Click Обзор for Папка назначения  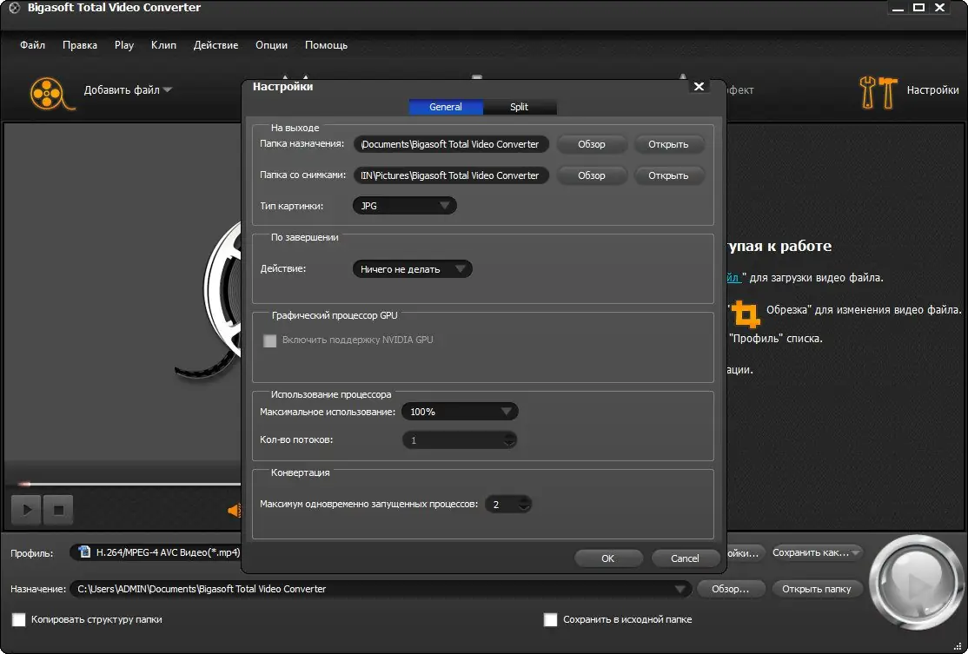tap(592, 144)
